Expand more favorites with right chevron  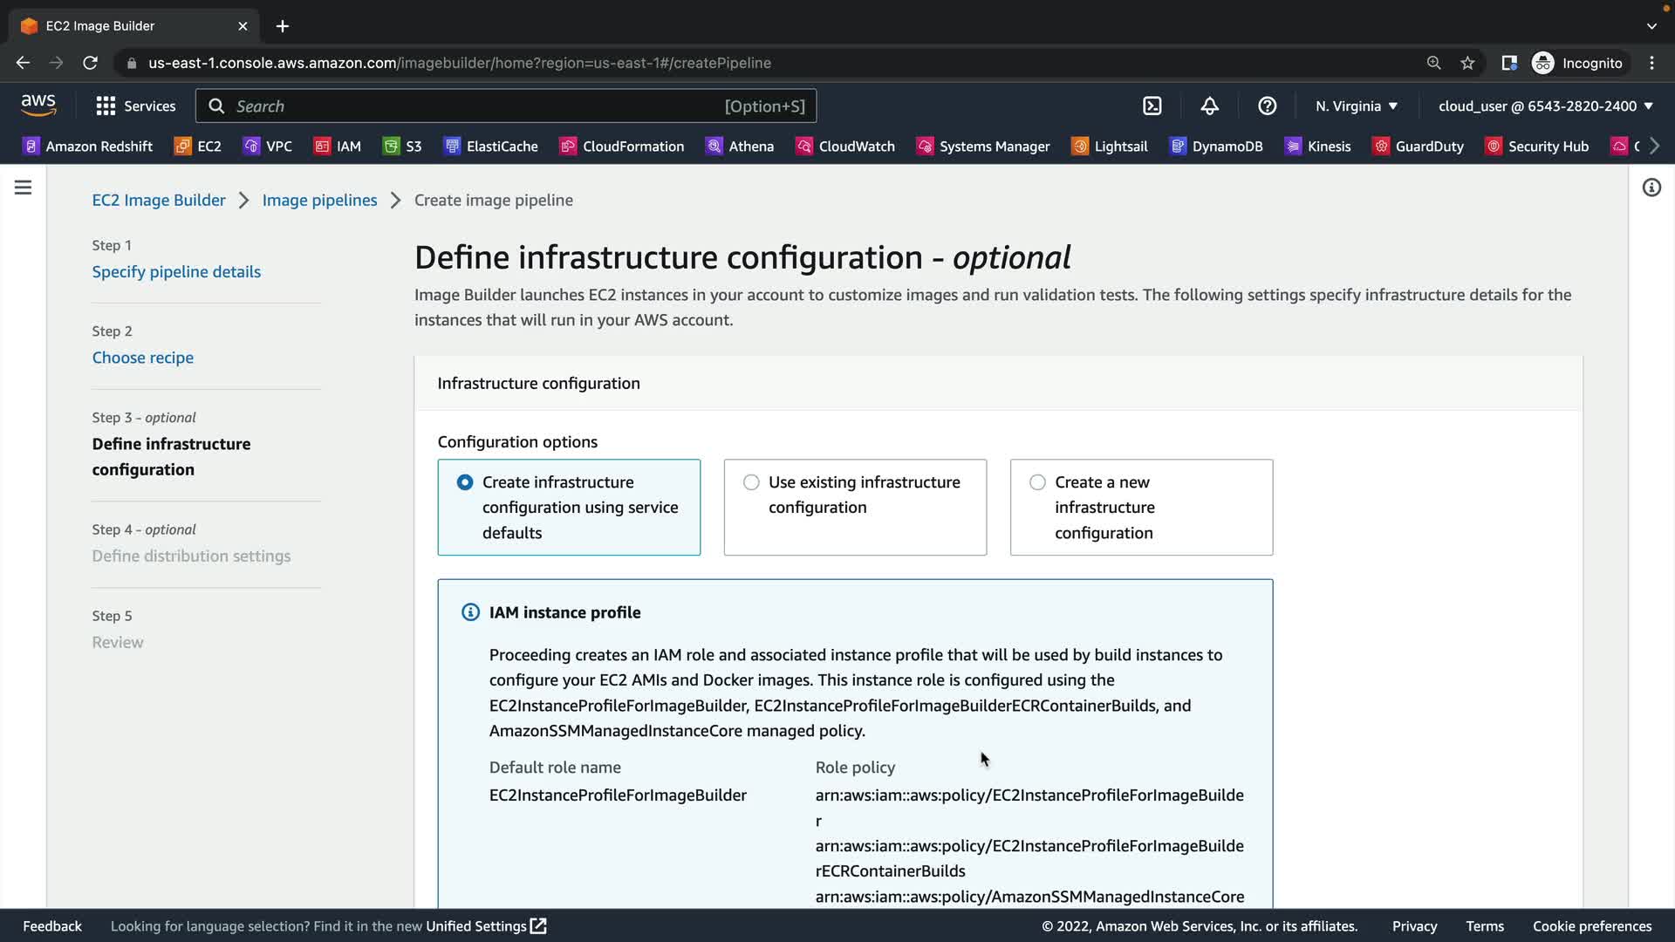[1654, 146]
